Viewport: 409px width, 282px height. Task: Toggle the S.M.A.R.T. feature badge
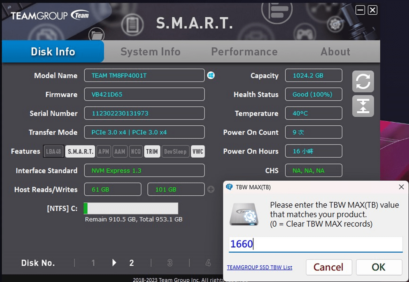point(80,151)
